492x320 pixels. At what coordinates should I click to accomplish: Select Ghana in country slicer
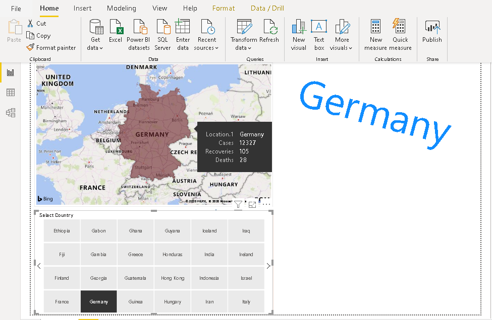(x=136, y=231)
